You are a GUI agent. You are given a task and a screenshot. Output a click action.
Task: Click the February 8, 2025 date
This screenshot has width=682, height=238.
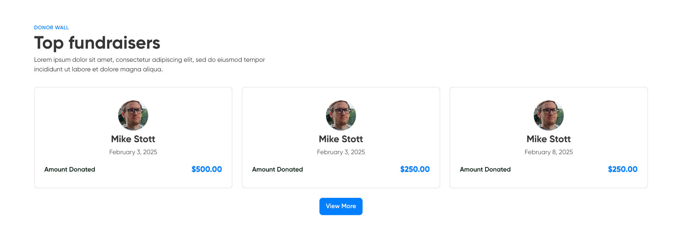[549, 152]
